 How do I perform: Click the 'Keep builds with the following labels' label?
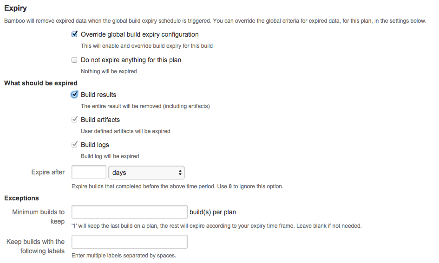(x=36, y=246)
